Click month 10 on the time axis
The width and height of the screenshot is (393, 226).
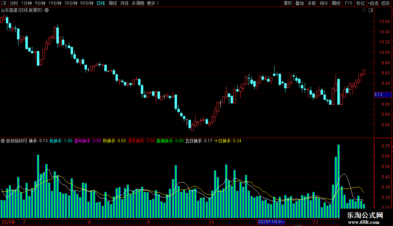(212, 222)
